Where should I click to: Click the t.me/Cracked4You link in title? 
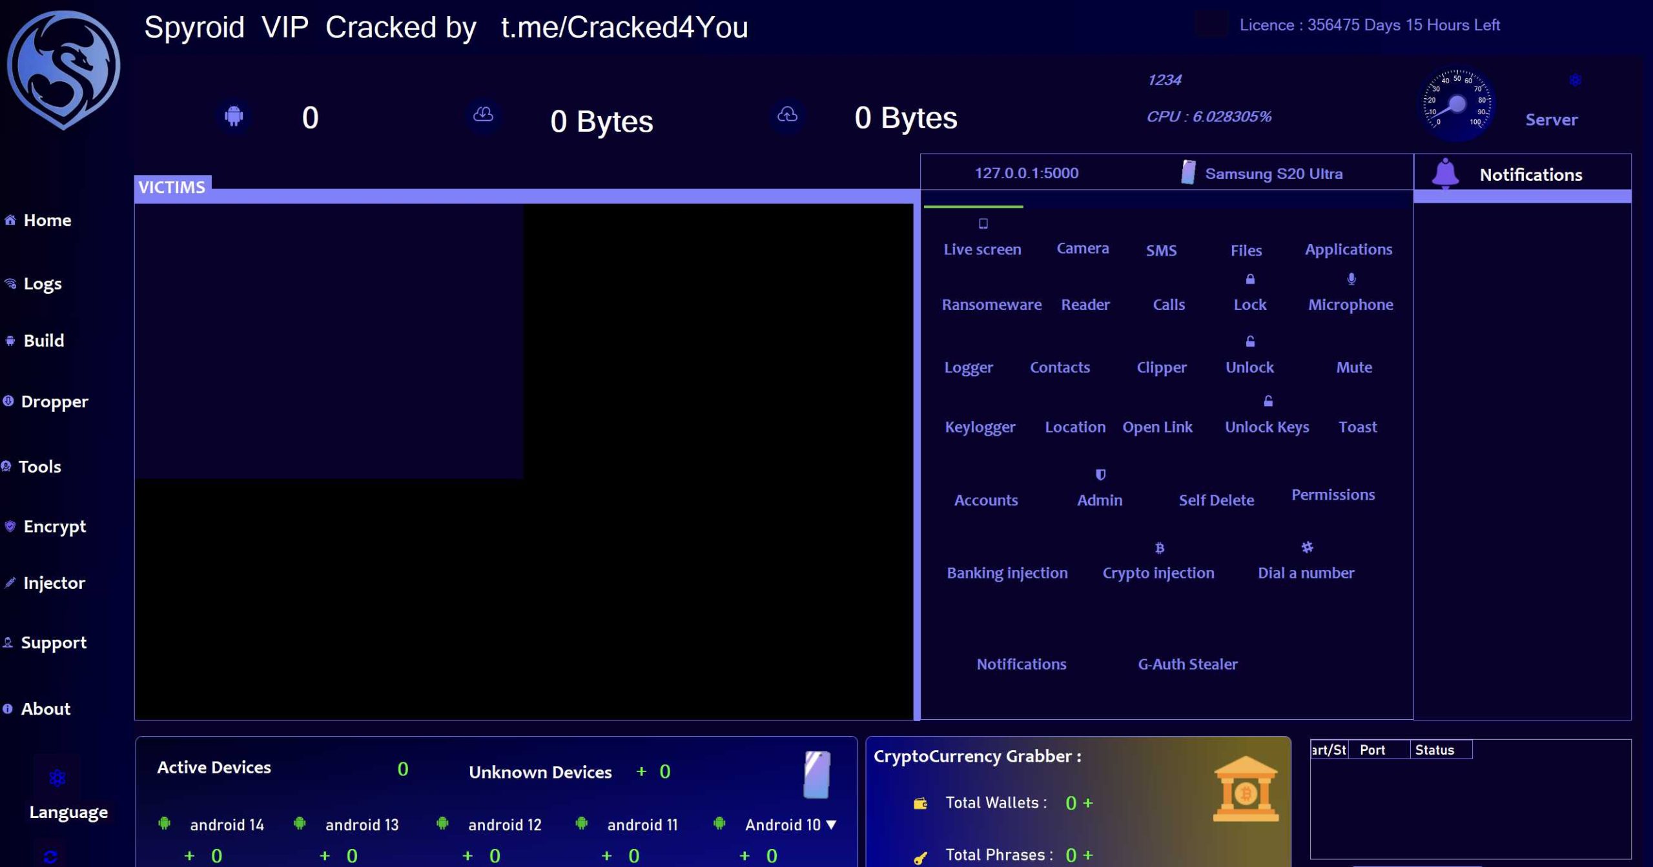624,27
